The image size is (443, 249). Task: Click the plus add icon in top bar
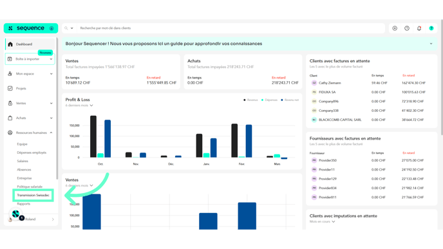(x=395, y=28)
